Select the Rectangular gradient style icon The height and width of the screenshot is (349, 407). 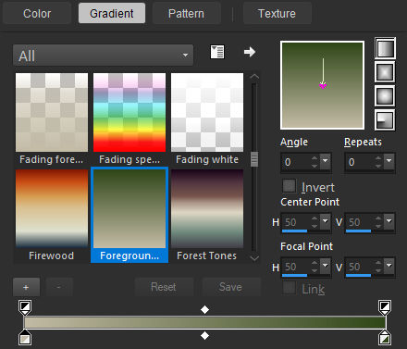click(385, 72)
